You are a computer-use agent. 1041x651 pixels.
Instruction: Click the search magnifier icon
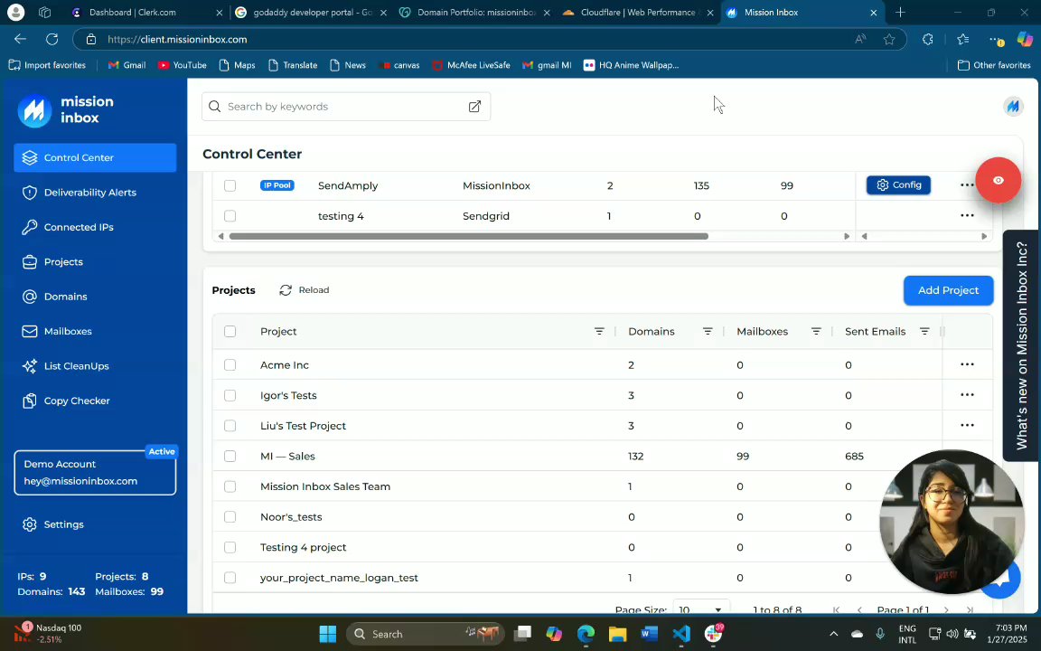[214, 107]
